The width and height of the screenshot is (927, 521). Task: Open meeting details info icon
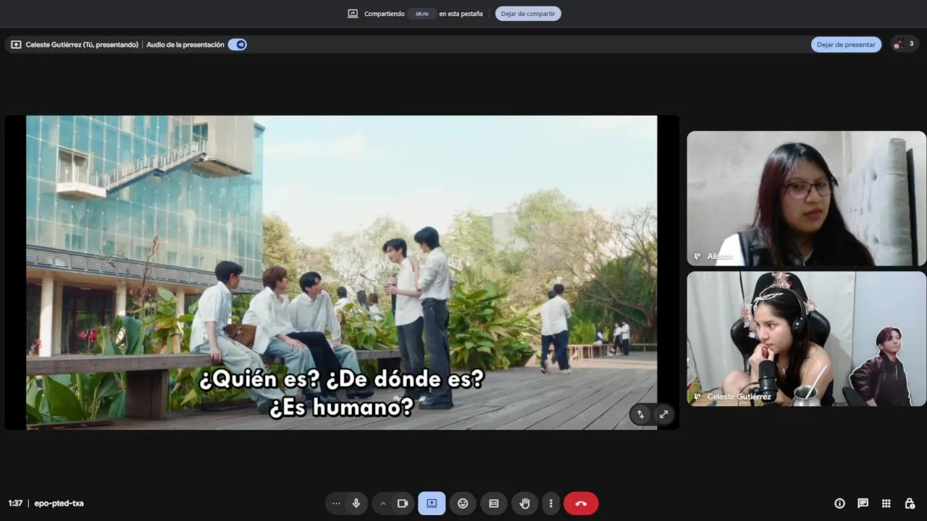839,504
